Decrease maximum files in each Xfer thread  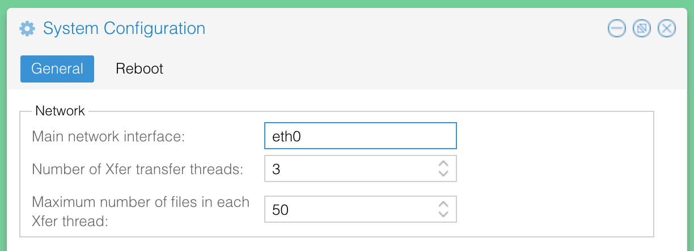click(x=443, y=215)
